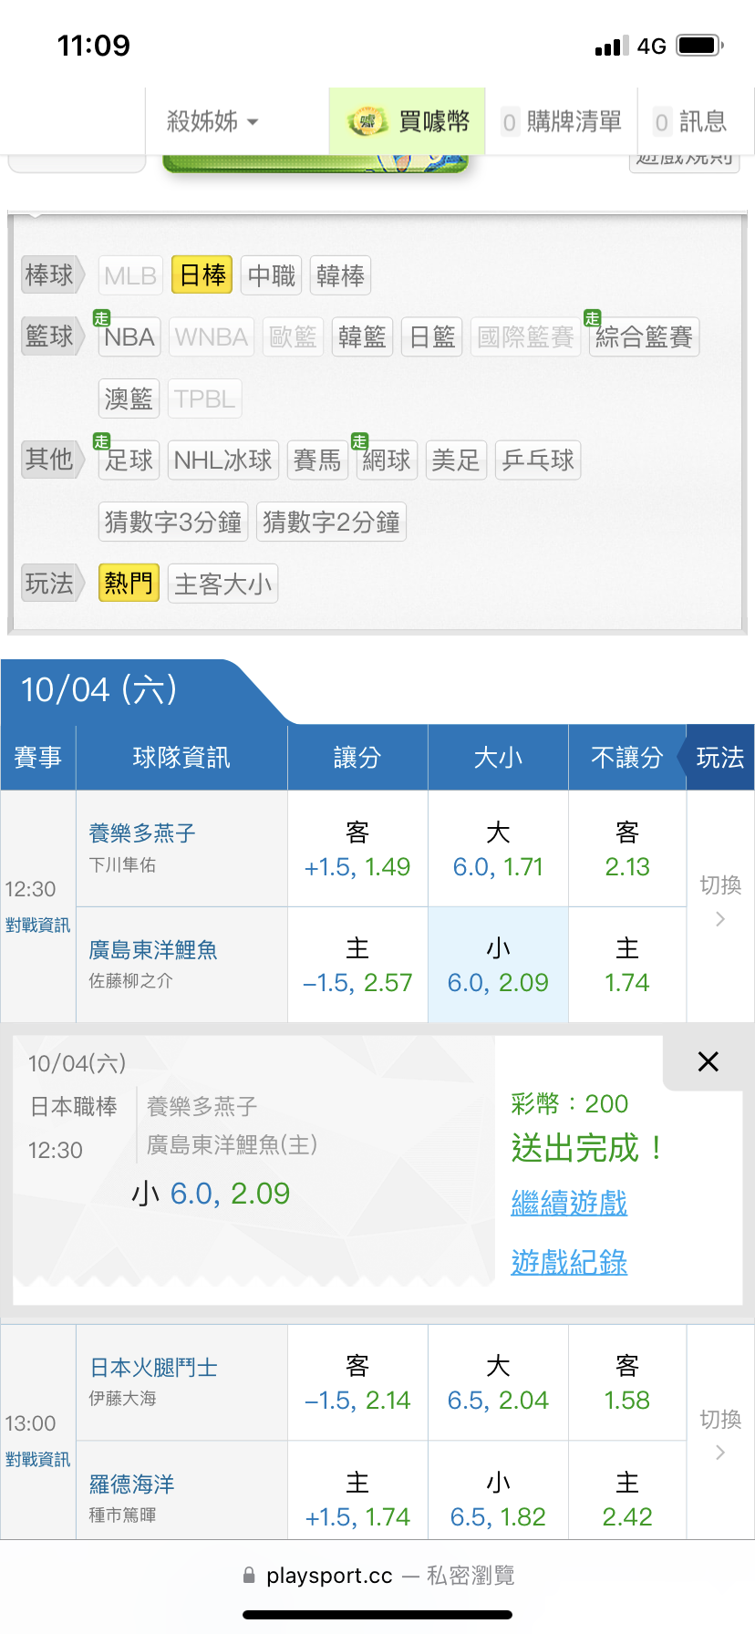
Task: Close the bet confirmation slip
Action: tap(708, 1061)
